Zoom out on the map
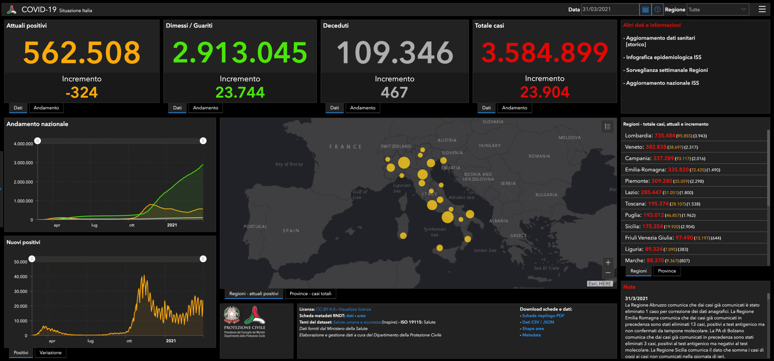The height and width of the screenshot is (361, 774). tap(608, 273)
